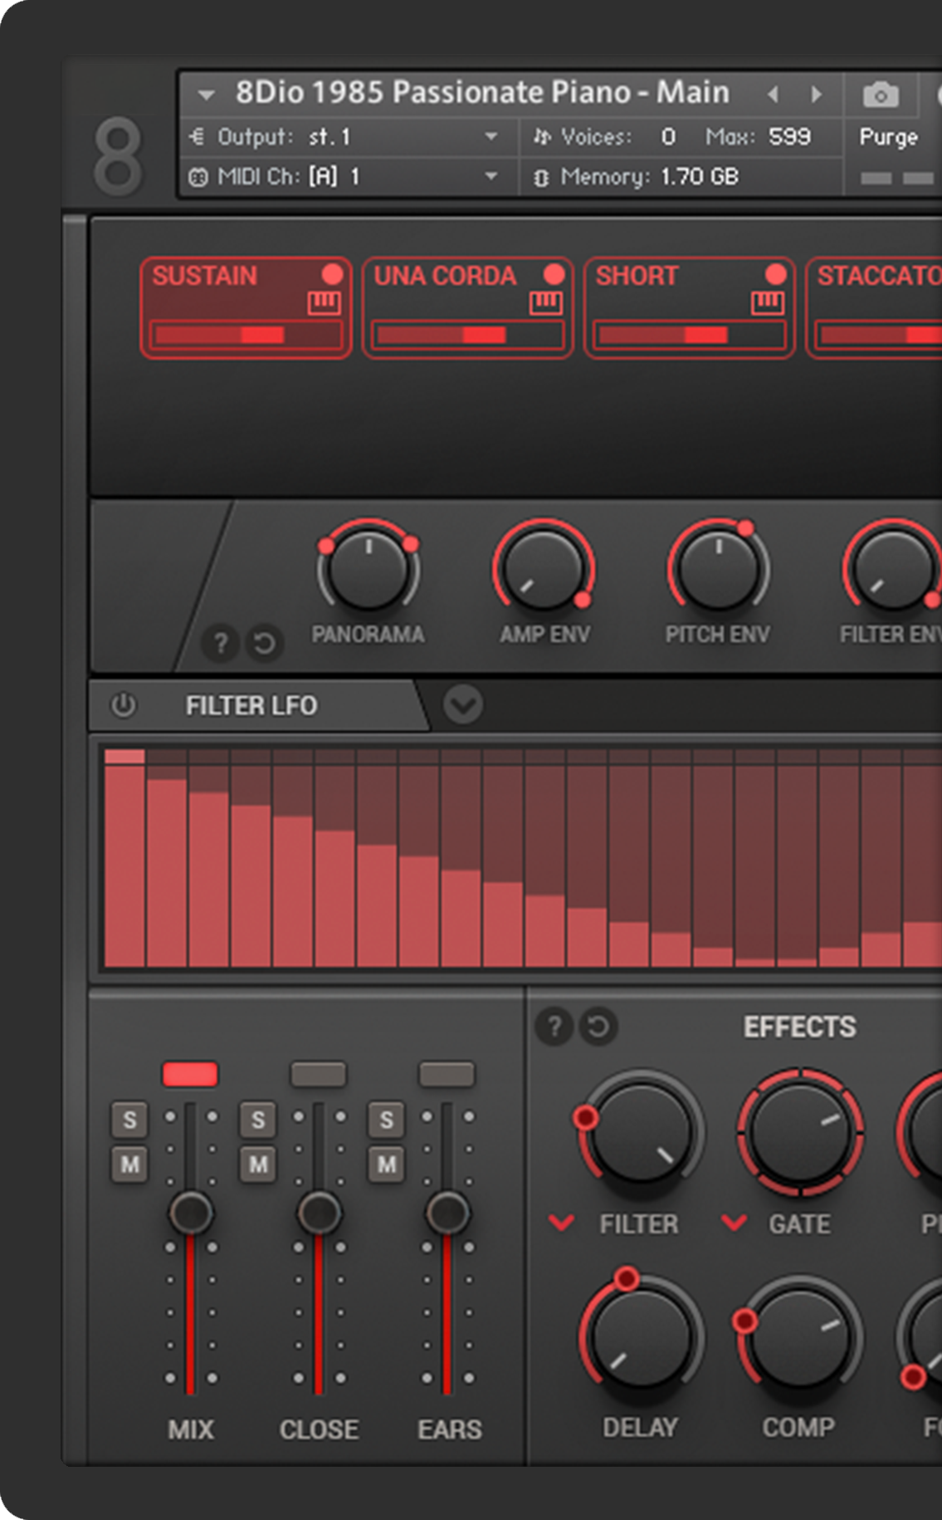Click the Max voices value 599

pyautogui.click(x=789, y=136)
